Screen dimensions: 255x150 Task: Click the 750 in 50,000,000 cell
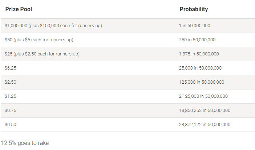[x=197, y=40]
